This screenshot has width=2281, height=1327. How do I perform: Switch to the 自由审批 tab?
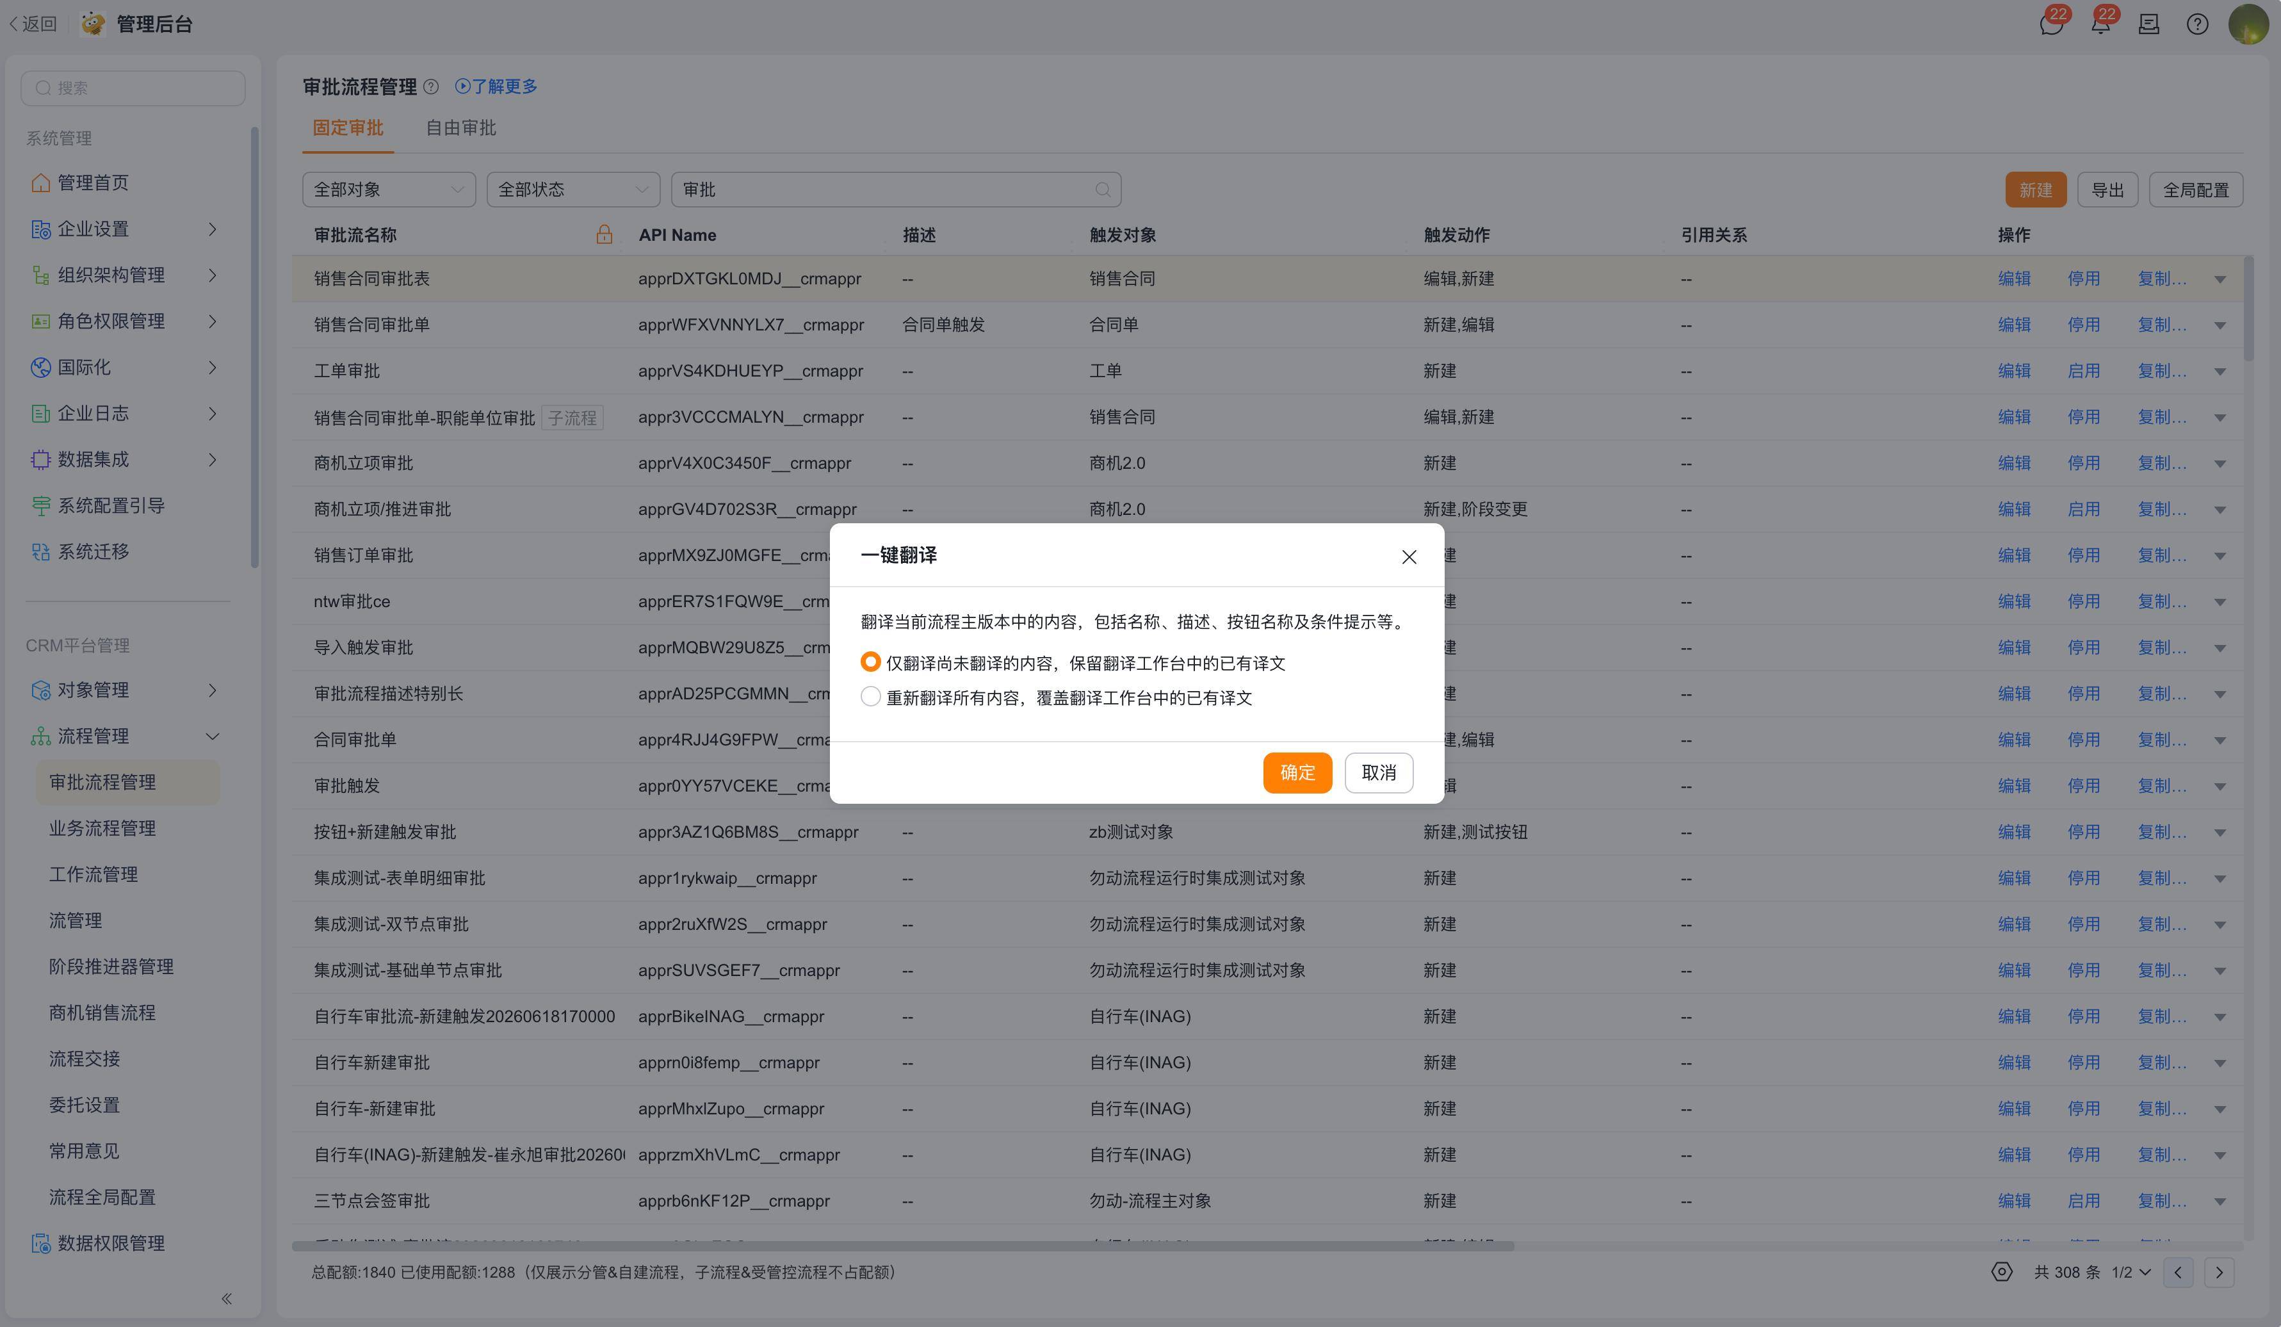click(x=460, y=127)
